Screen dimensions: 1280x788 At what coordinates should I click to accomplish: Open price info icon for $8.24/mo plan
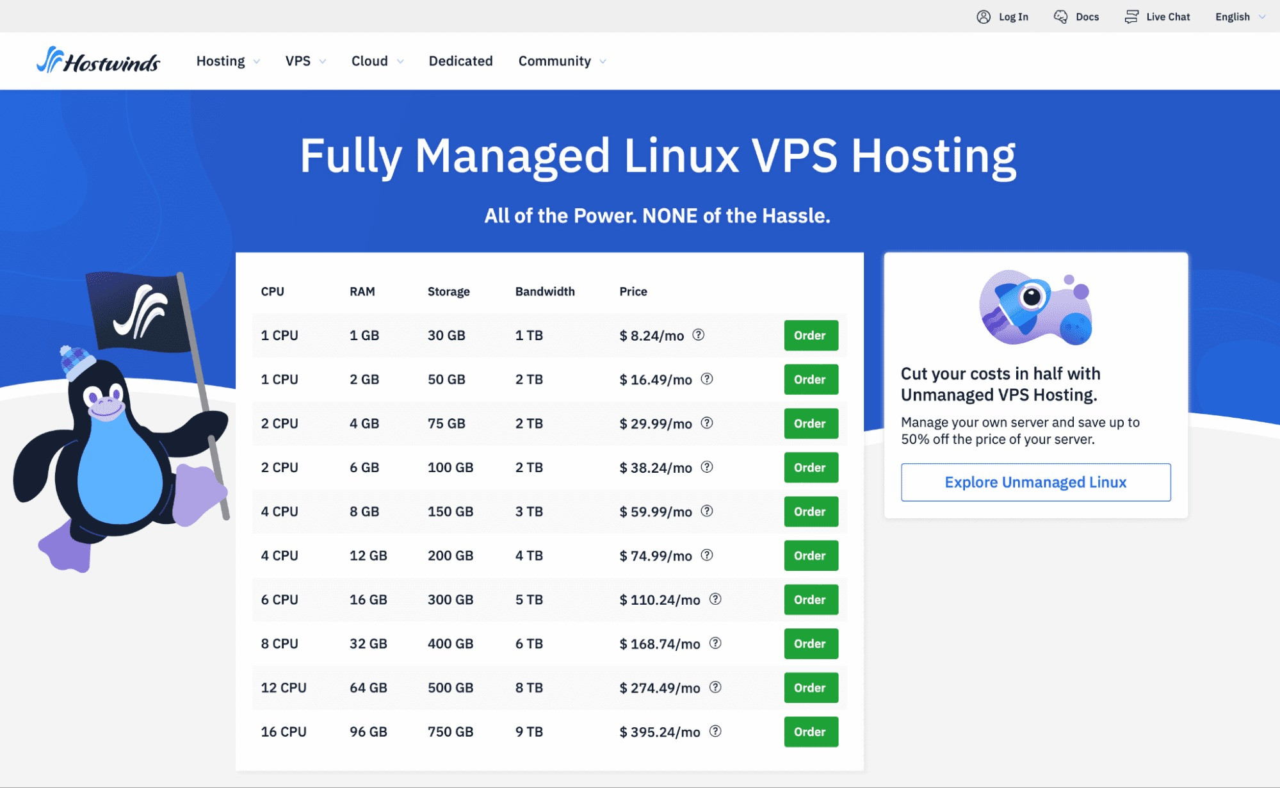point(699,334)
